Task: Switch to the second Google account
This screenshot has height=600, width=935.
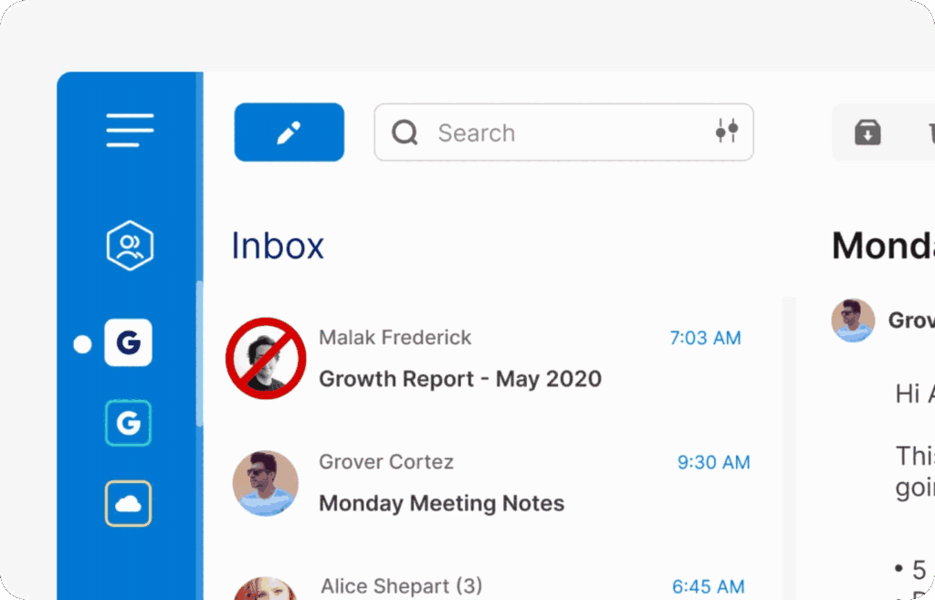Action: tap(128, 422)
